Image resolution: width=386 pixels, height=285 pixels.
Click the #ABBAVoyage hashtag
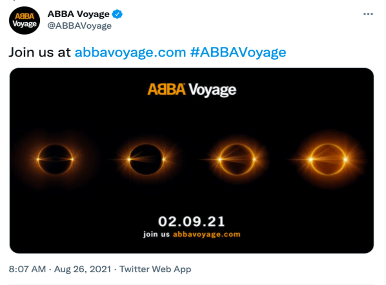click(238, 52)
